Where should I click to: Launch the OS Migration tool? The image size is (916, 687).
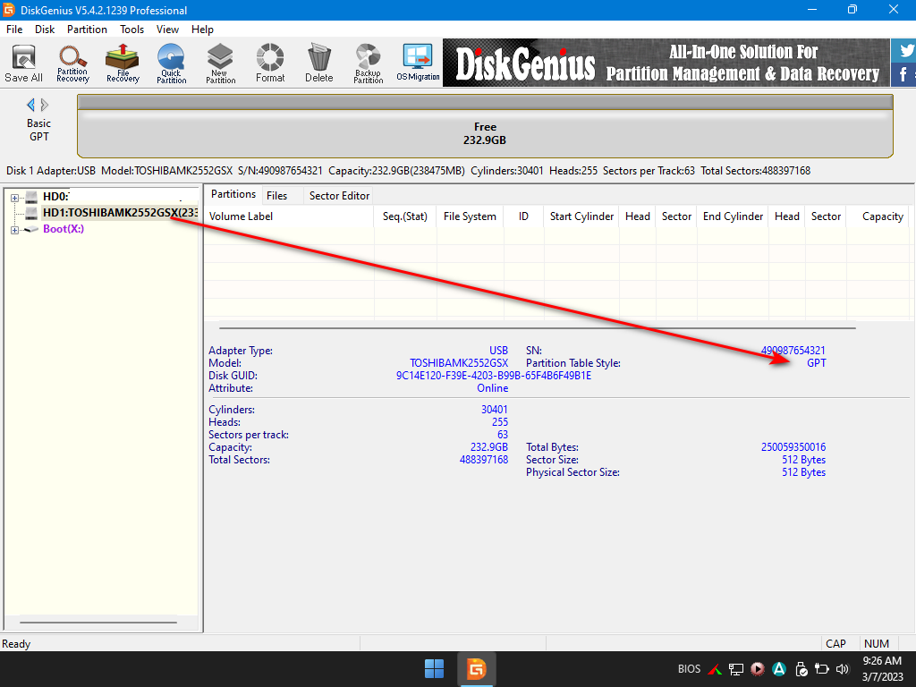tap(418, 64)
